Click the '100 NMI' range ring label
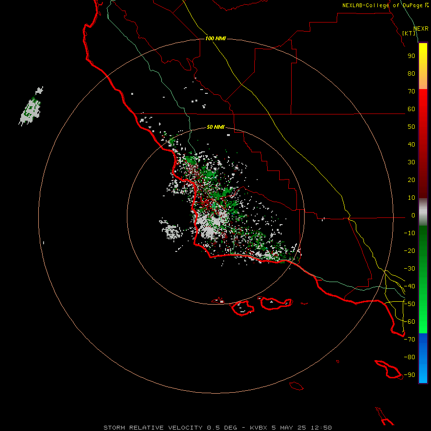Image resolution: width=431 pixels, height=431 pixels. (x=215, y=38)
